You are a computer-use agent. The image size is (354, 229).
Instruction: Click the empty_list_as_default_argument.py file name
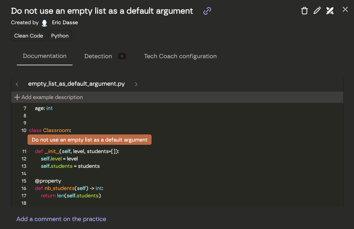point(76,84)
